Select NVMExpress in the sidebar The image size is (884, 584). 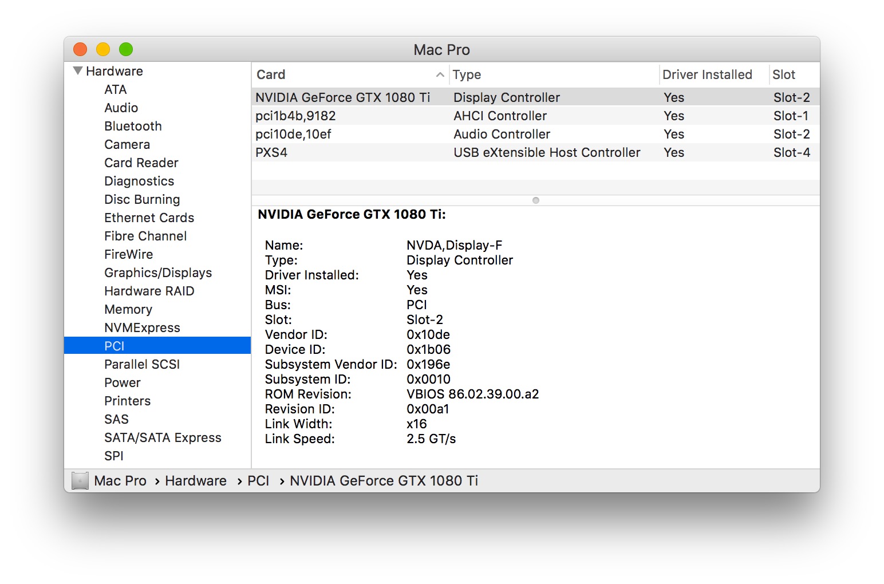tap(142, 327)
